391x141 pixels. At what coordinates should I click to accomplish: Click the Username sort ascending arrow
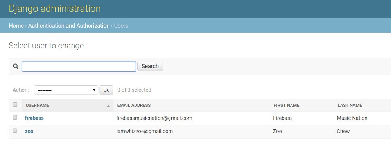(x=108, y=106)
